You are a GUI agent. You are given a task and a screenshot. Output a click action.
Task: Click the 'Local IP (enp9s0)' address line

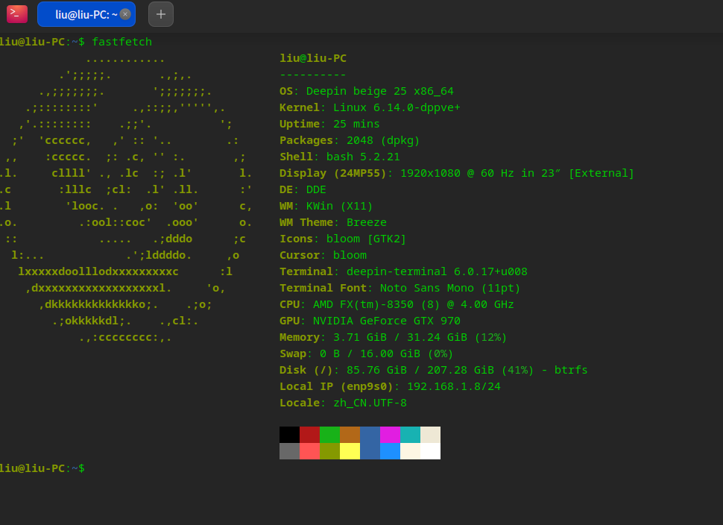coord(390,386)
